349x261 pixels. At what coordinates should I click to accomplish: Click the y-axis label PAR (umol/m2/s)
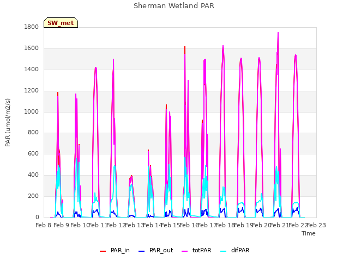pos(8,122)
